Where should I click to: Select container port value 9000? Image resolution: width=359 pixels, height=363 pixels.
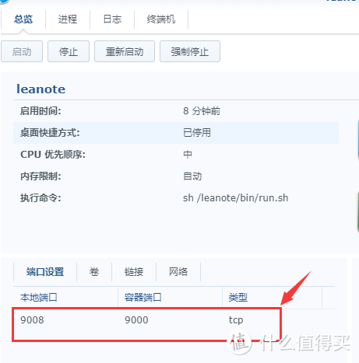click(x=136, y=320)
